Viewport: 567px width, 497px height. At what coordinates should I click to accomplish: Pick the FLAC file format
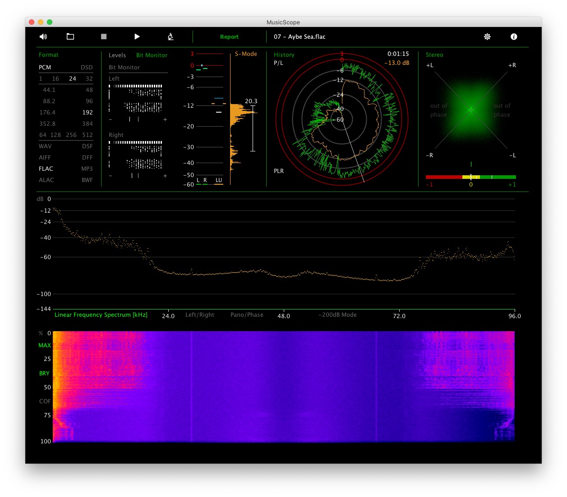point(46,169)
